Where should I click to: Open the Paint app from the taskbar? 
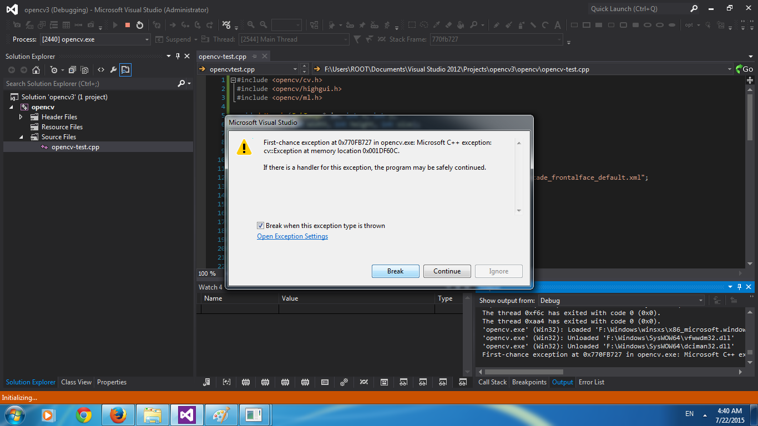[221, 414]
